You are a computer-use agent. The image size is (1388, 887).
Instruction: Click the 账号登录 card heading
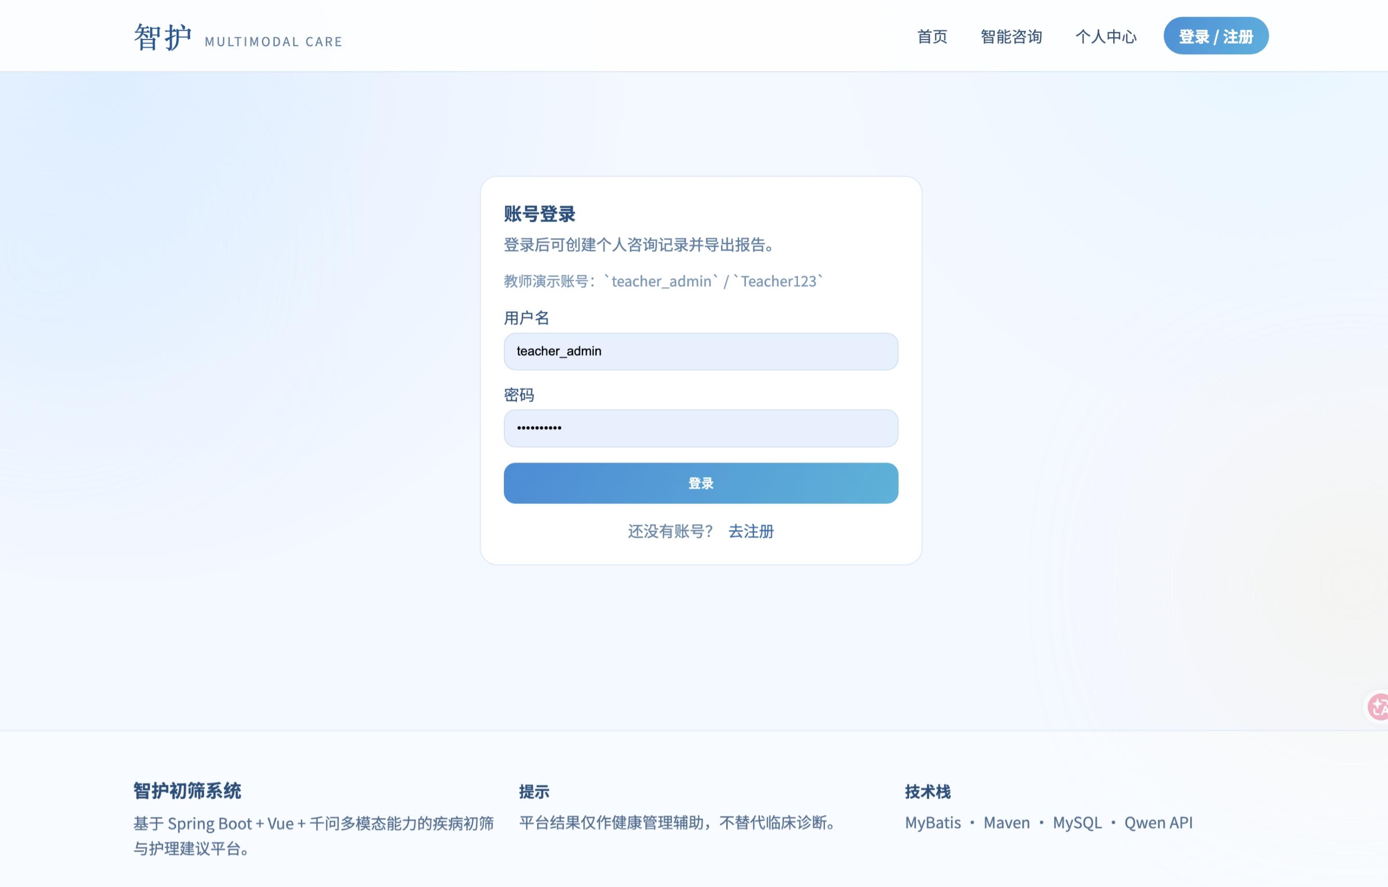pyautogui.click(x=540, y=214)
